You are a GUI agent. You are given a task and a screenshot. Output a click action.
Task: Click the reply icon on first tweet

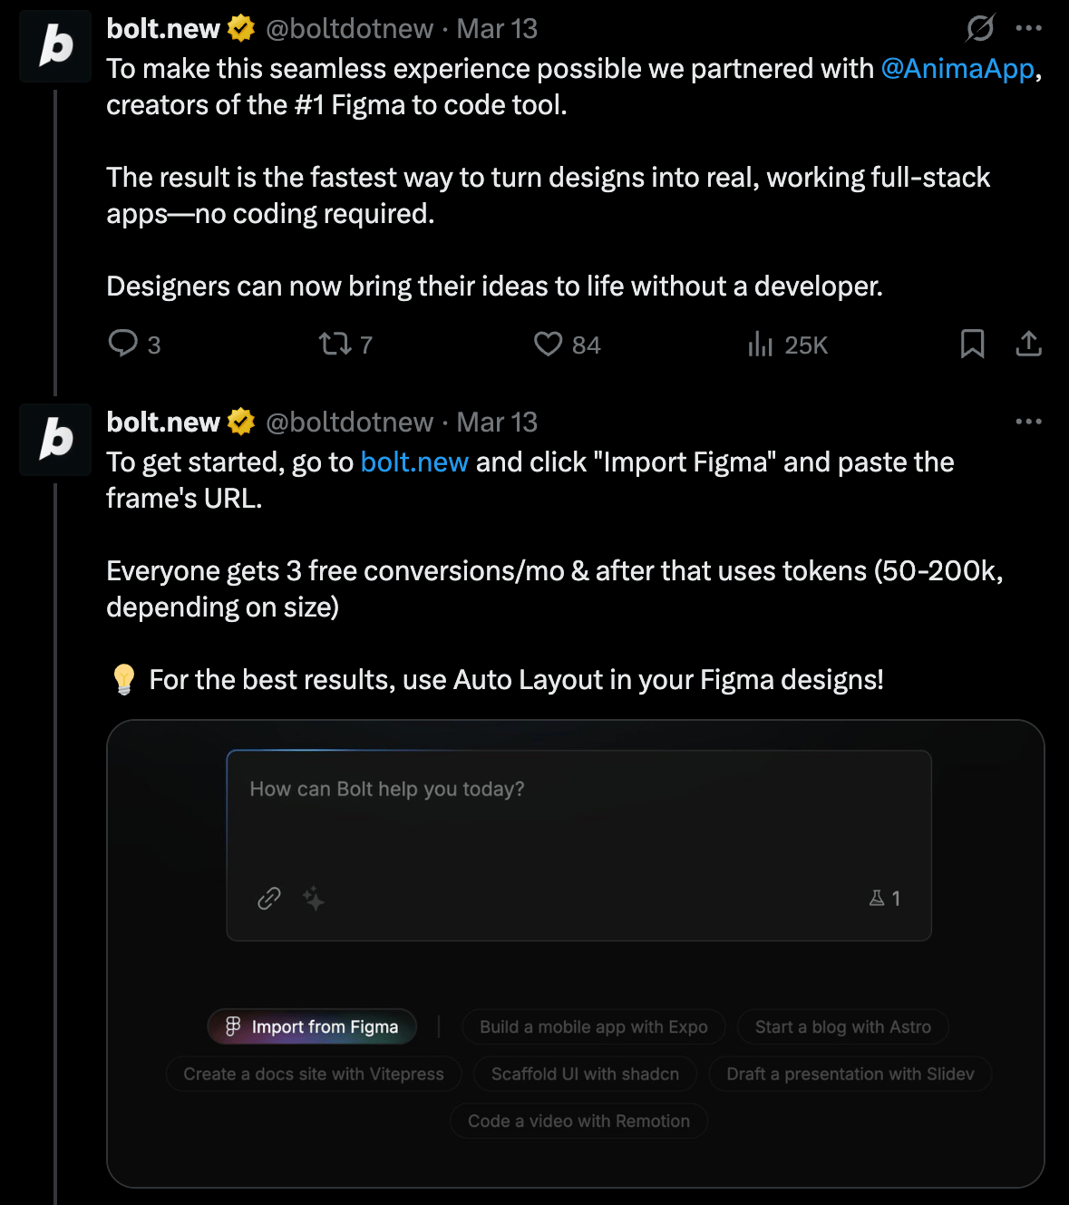pos(122,344)
